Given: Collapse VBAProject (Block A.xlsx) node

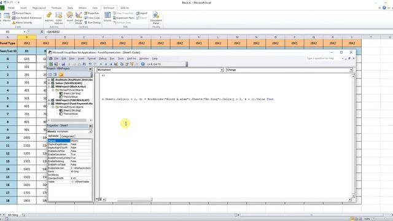Looking at the screenshot, I should point(49,87).
